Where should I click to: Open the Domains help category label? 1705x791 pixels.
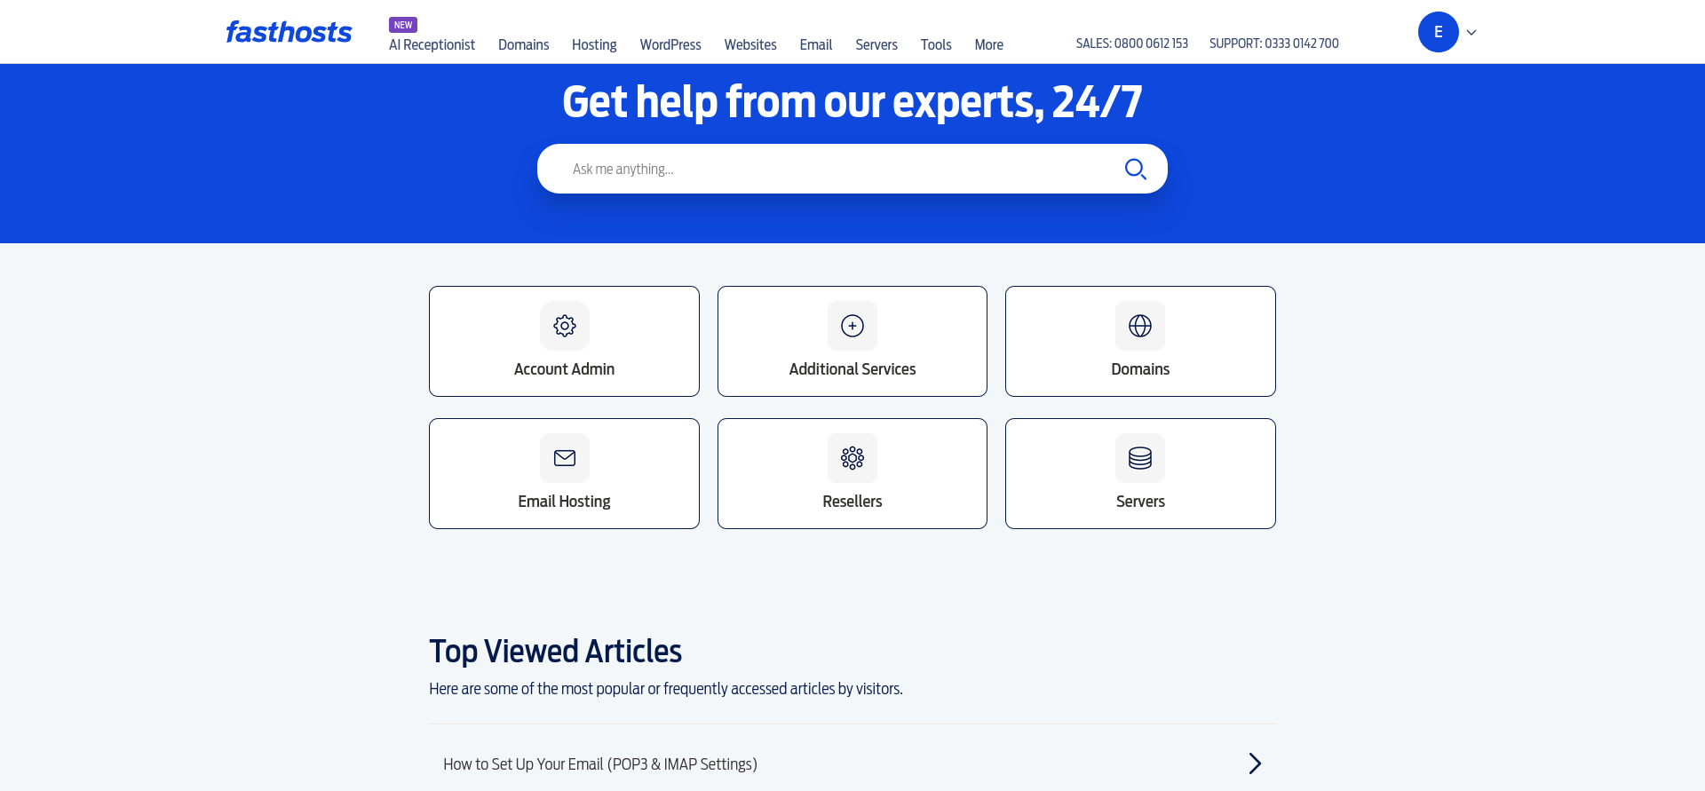1140,369
